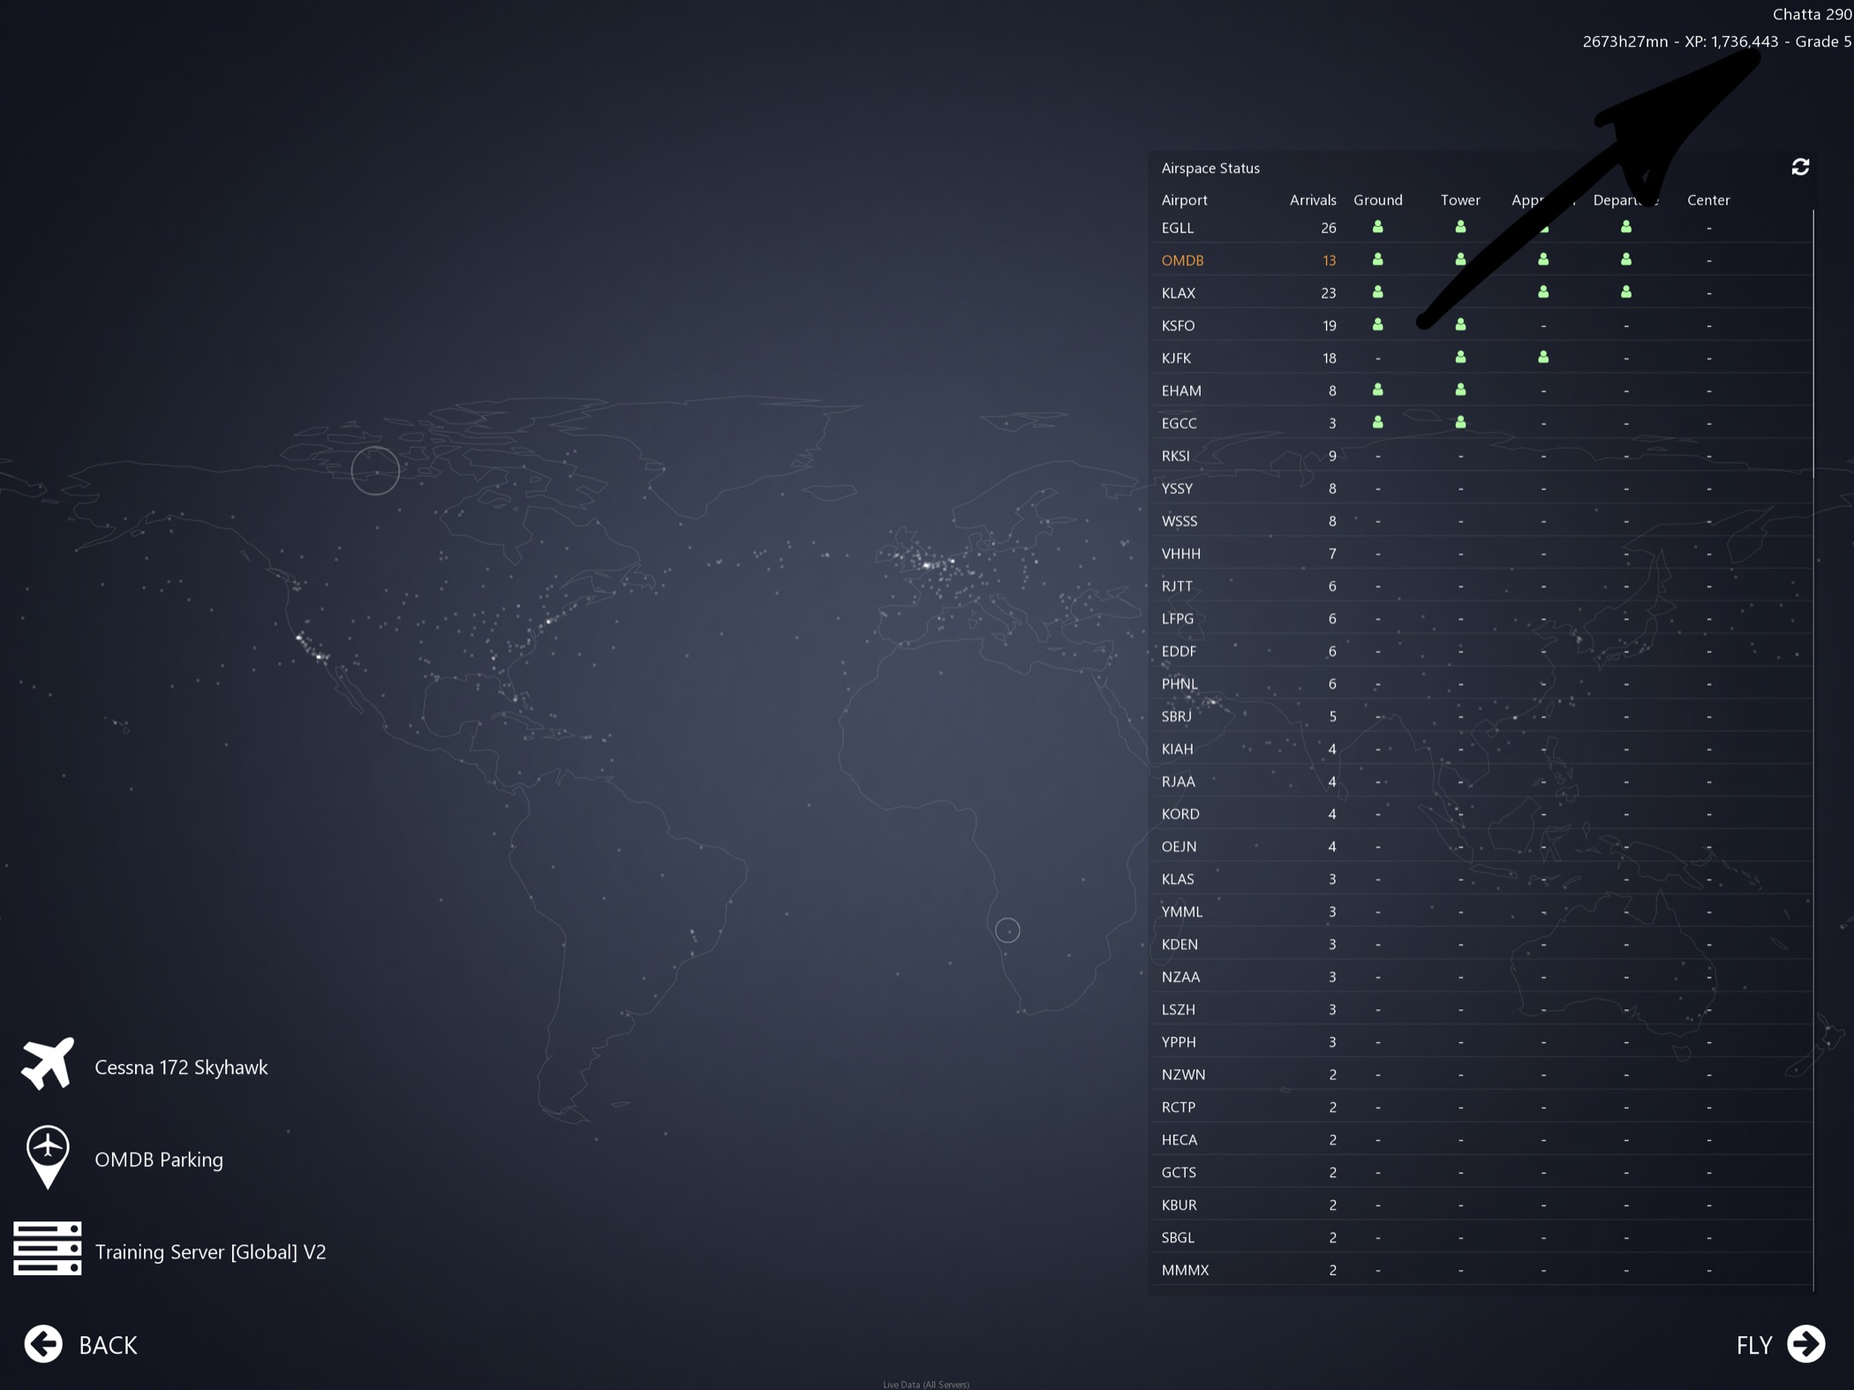Screen dimensions: 1854x1390
Task: Click the Chatta 290 profile text
Action: 1811,14
